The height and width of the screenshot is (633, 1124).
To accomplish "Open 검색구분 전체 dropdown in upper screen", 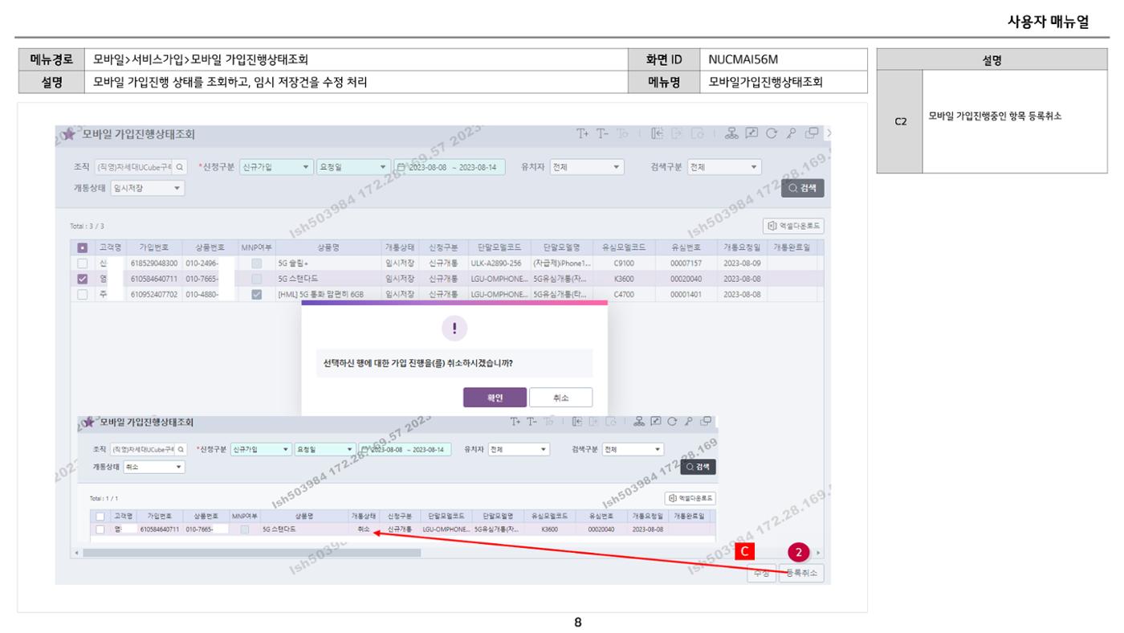I will (x=724, y=167).
